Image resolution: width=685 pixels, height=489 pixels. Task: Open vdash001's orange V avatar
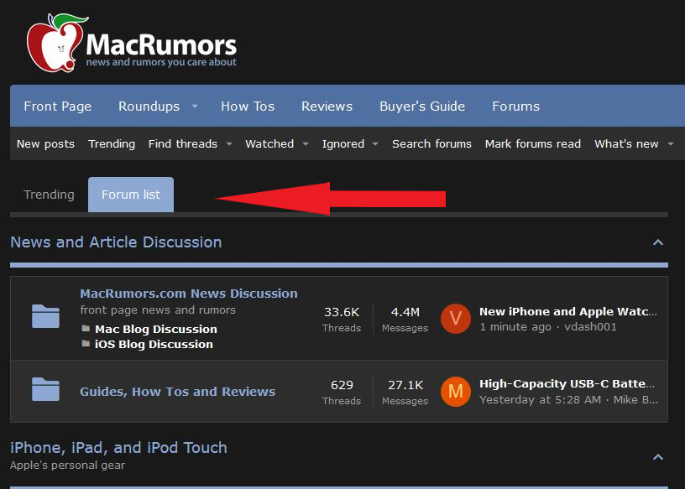click(455, 319)
